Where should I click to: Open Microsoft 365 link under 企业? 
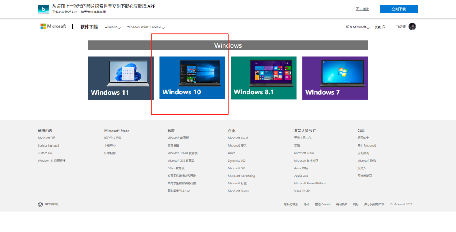237,168
